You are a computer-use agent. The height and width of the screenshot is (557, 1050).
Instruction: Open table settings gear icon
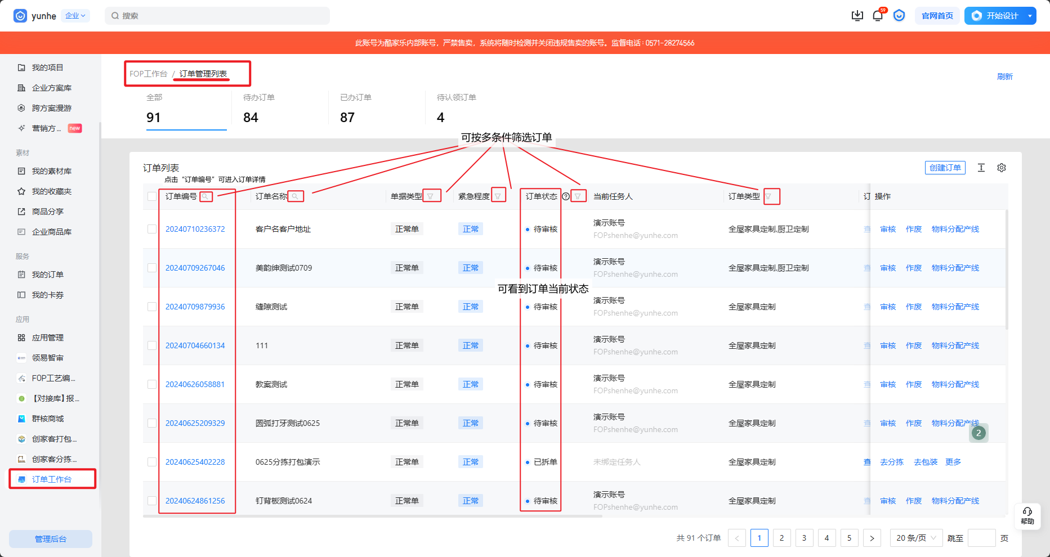coord(1001,168)
